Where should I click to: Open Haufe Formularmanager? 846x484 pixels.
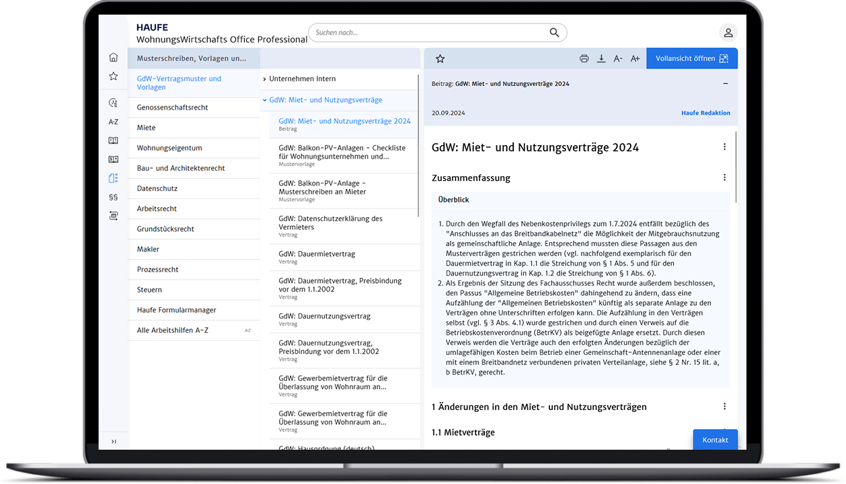click(194, 310)
